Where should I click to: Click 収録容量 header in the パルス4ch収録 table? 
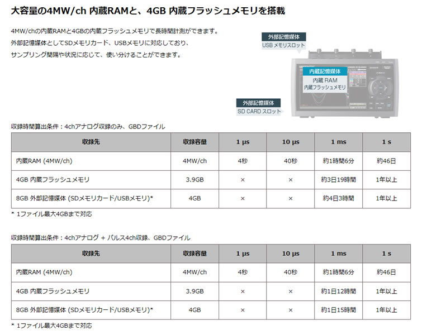(195, 253)
